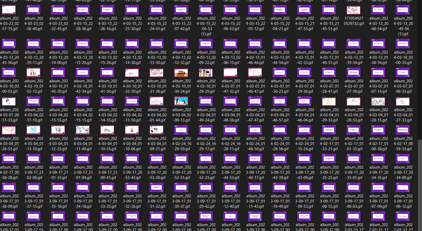Select thumbnail of album_2024-03-07_01-28-47.gif

coord(329,73)
